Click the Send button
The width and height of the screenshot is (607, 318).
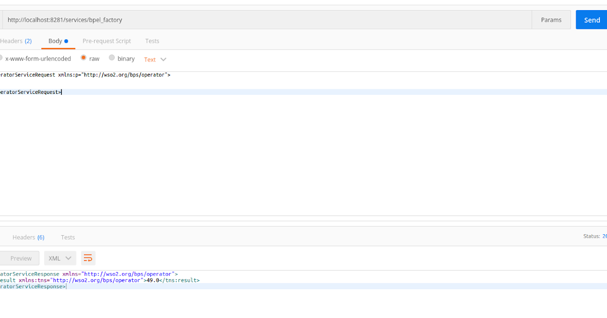591,19
